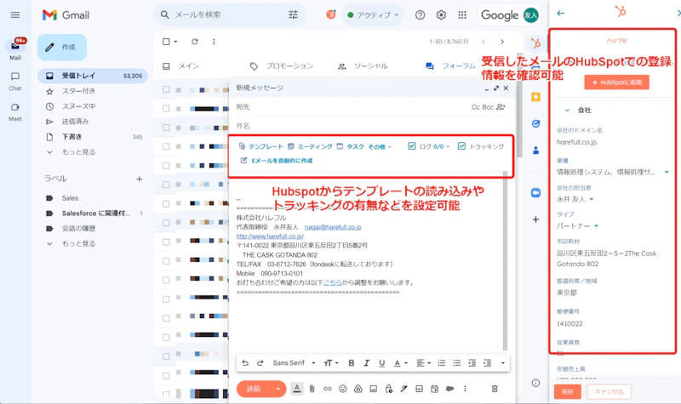Open the more options three-dot menu above list

[x=214, y=42]
